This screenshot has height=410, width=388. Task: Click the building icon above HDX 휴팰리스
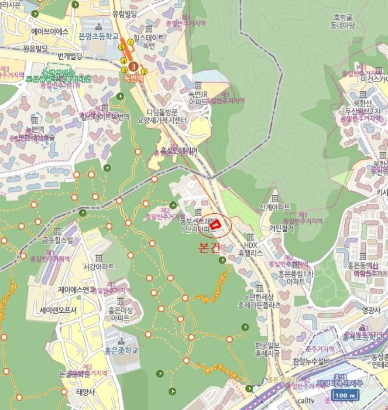pyautogui.click(x=251, y=236)
